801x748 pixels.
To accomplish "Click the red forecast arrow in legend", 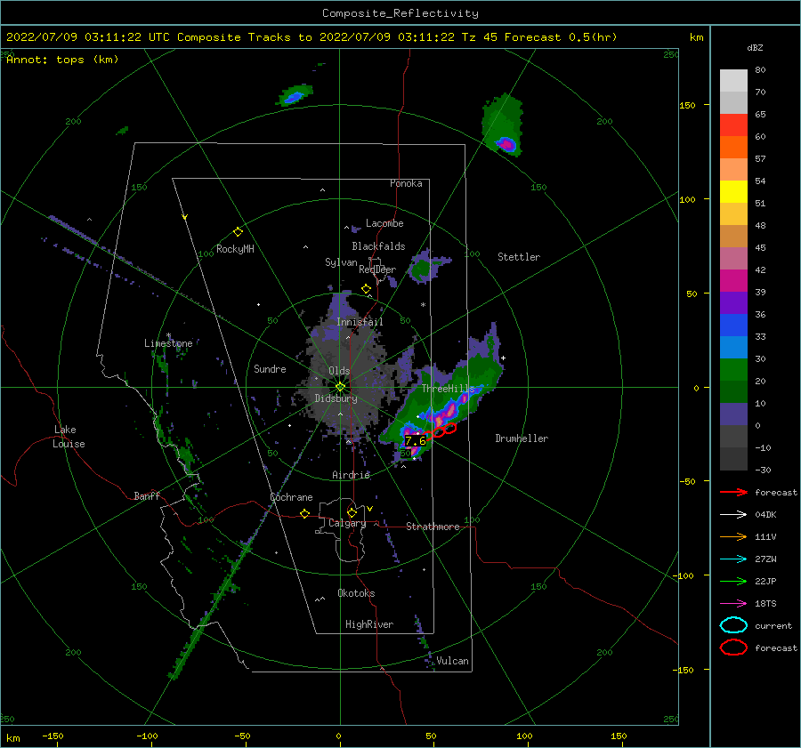I will [733, 492].
